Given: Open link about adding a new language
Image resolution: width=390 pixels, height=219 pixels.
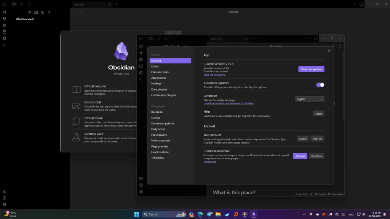Looking at the screenshot, I should click(229, 103).
